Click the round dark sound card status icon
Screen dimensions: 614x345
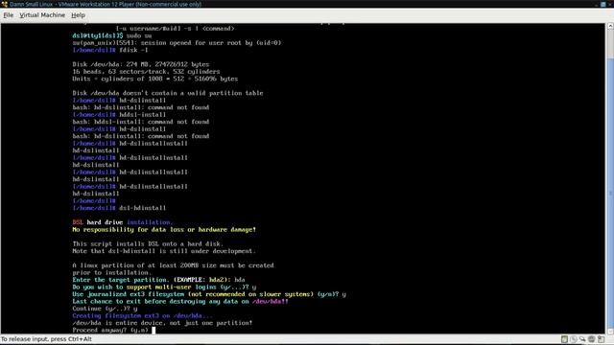point(592,339)
